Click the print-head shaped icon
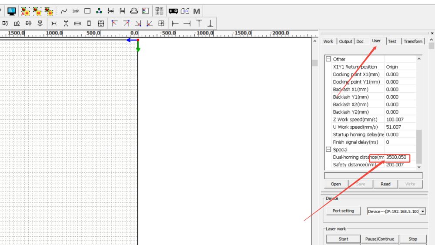Image resolution: width=435 pixels, height=245 pixels. 134,11
